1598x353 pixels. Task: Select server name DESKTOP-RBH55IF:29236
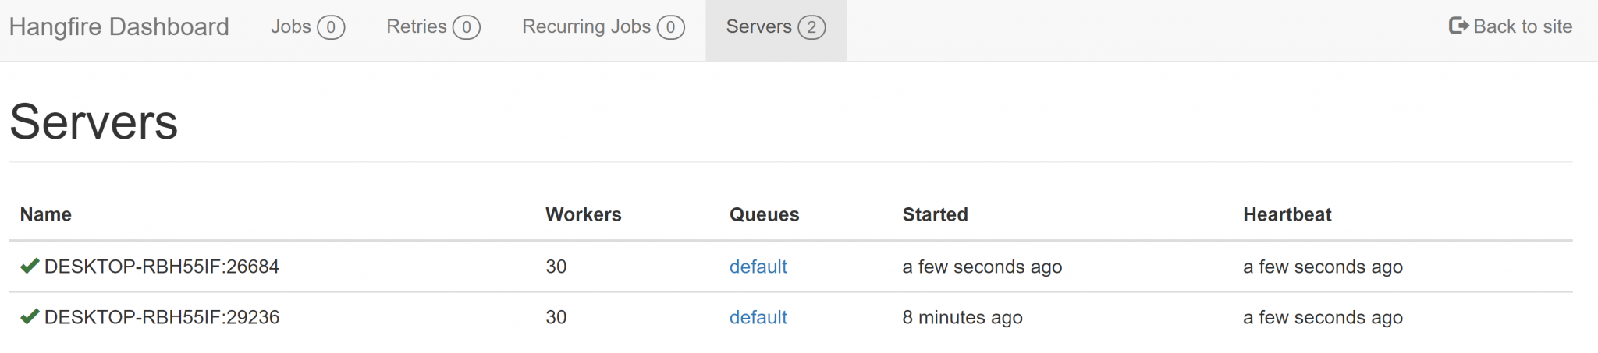(x=162, y=317)
